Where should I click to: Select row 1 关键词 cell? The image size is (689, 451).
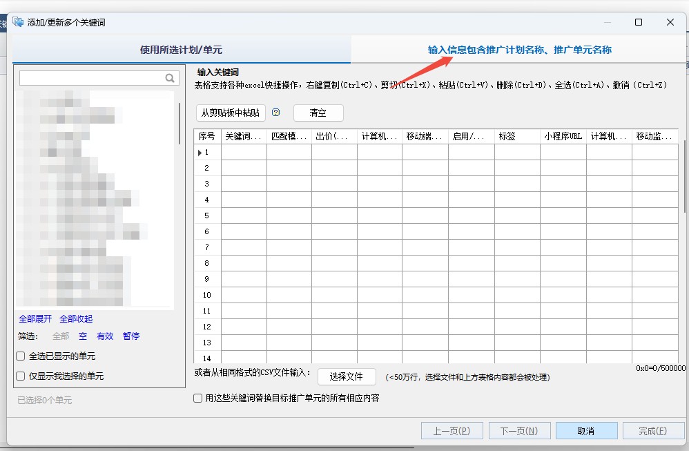244,152
